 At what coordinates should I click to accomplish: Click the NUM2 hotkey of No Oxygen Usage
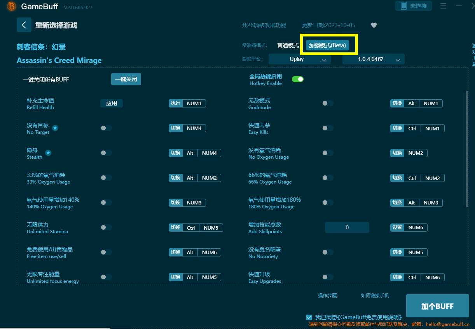tap(416, 153)
